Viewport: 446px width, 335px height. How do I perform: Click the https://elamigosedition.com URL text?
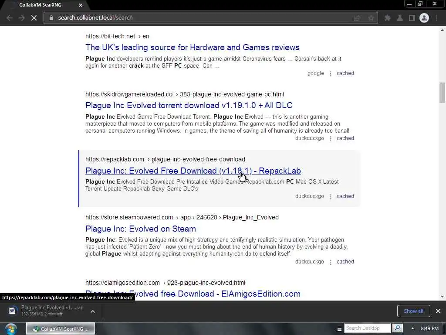click(x=122, y=283)
